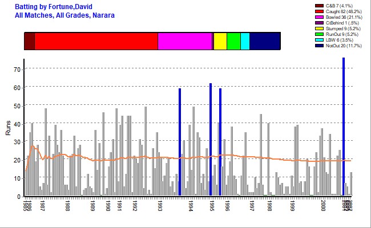Screen dimensions: 371x228
Task: Select the yellow segment of the dismissal bar
Action: click(x=220, y=42)
